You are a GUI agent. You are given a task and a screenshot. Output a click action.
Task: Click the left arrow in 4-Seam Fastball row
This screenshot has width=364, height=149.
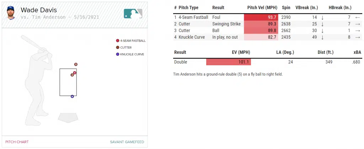click(x=357, y=17)
